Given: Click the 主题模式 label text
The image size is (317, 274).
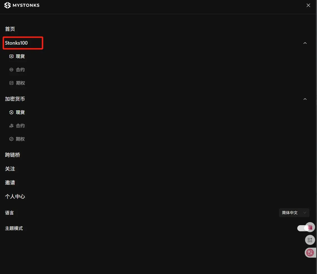Looking at the screenshot, I should click(14, 229).
